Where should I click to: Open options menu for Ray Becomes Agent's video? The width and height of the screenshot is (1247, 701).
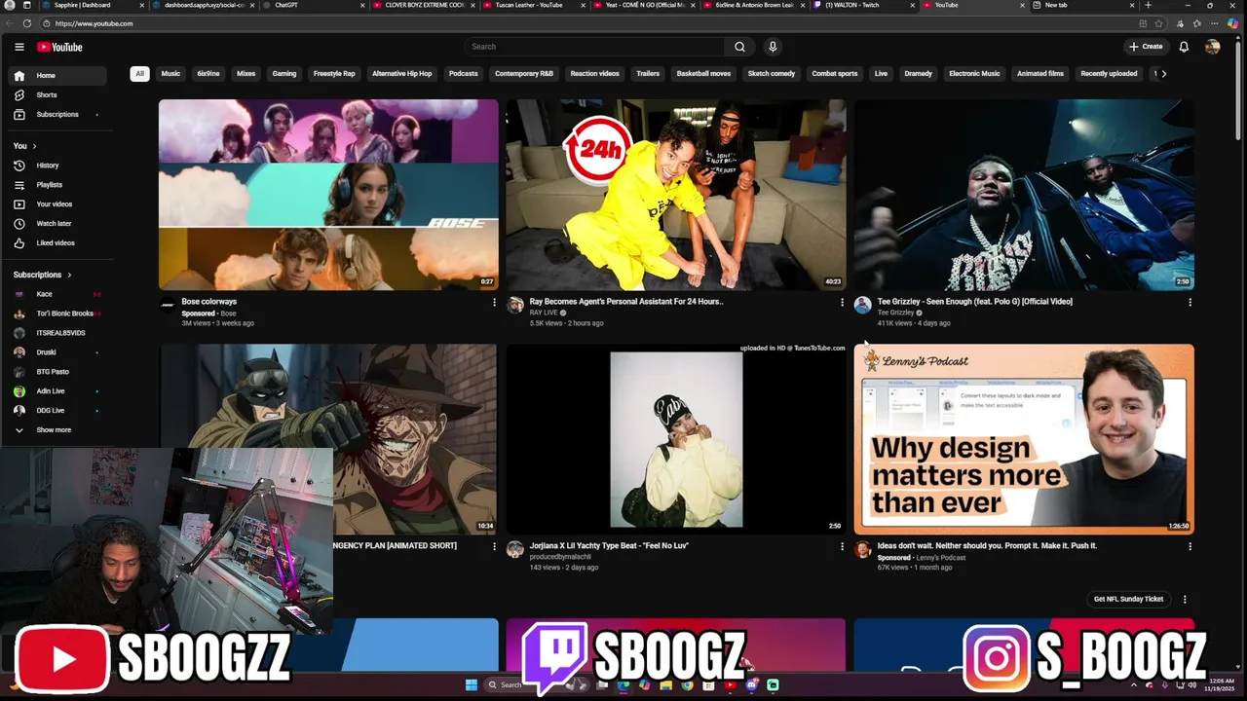coord(842,302)
